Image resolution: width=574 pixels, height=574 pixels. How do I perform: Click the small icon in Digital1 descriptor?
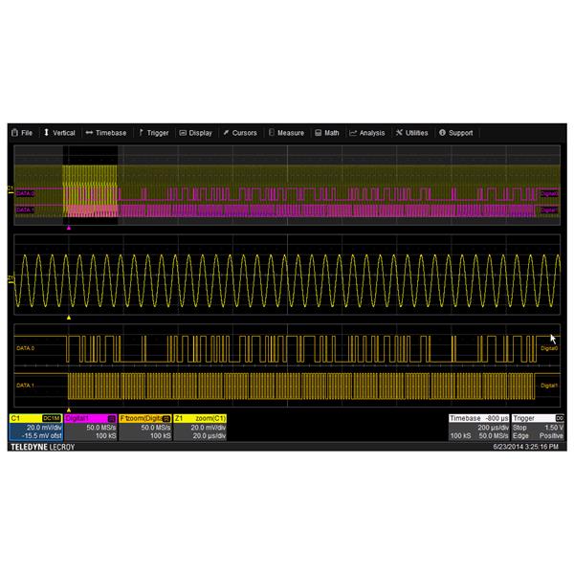coord(112,418)
